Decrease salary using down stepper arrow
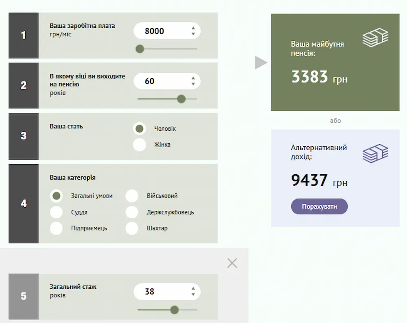The height and width of the screenshot is (323, 407). point(193,34)
